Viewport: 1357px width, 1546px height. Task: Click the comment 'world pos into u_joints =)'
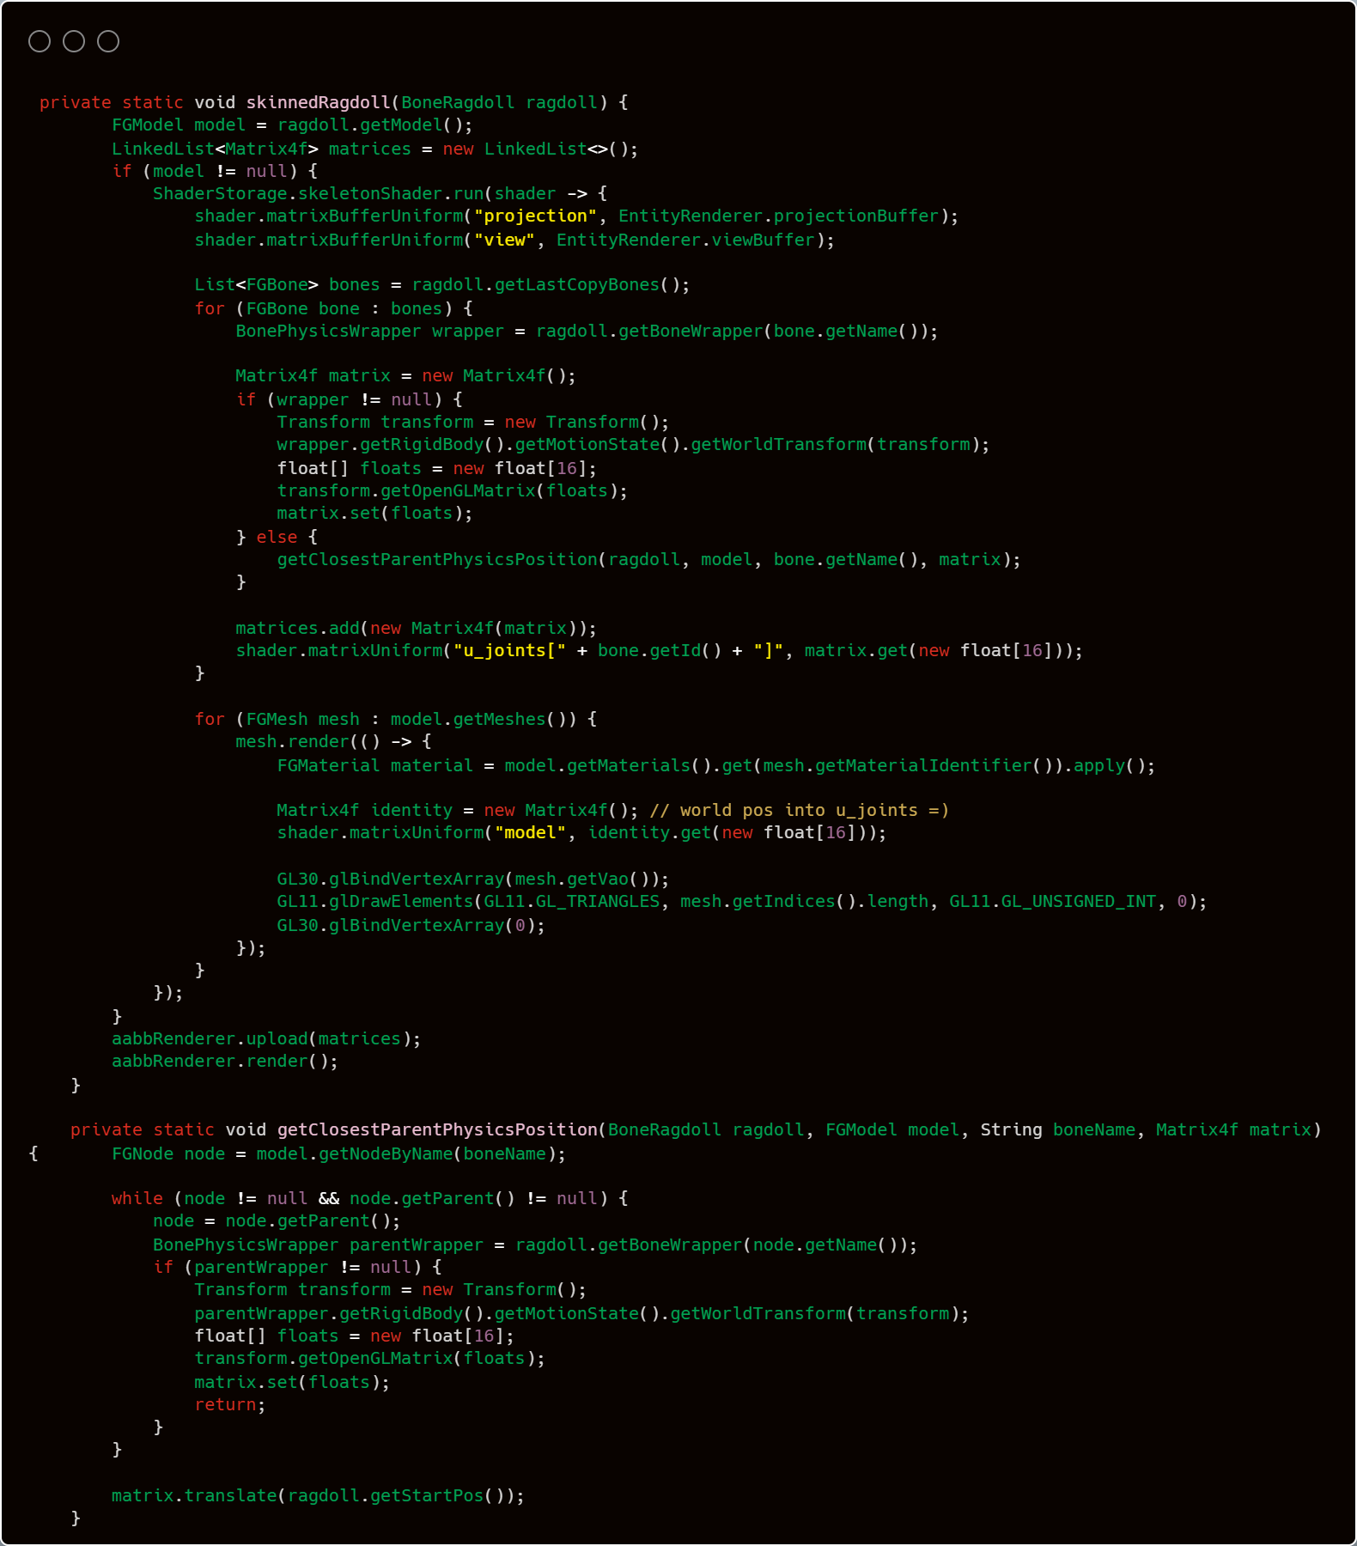[x=800, y=810]
